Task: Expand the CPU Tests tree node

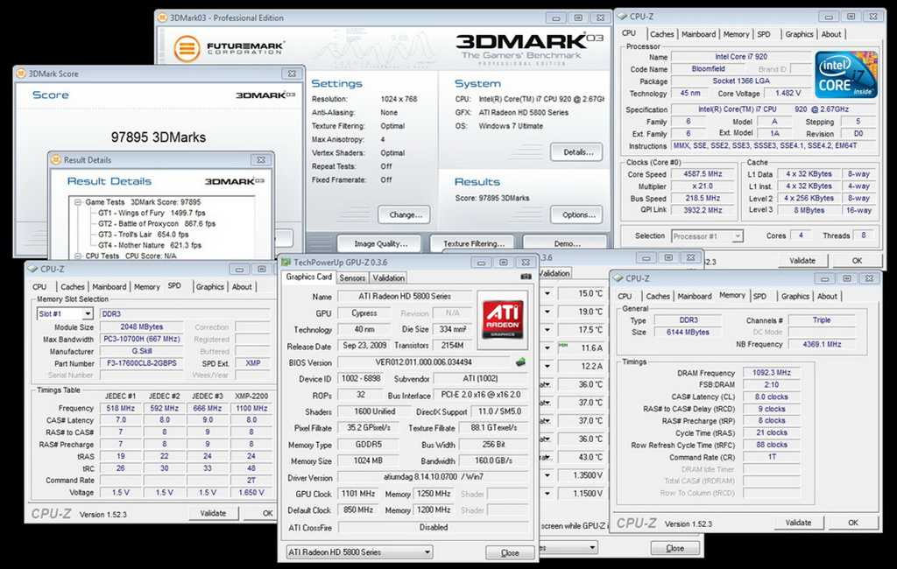Action: [78, 256]
